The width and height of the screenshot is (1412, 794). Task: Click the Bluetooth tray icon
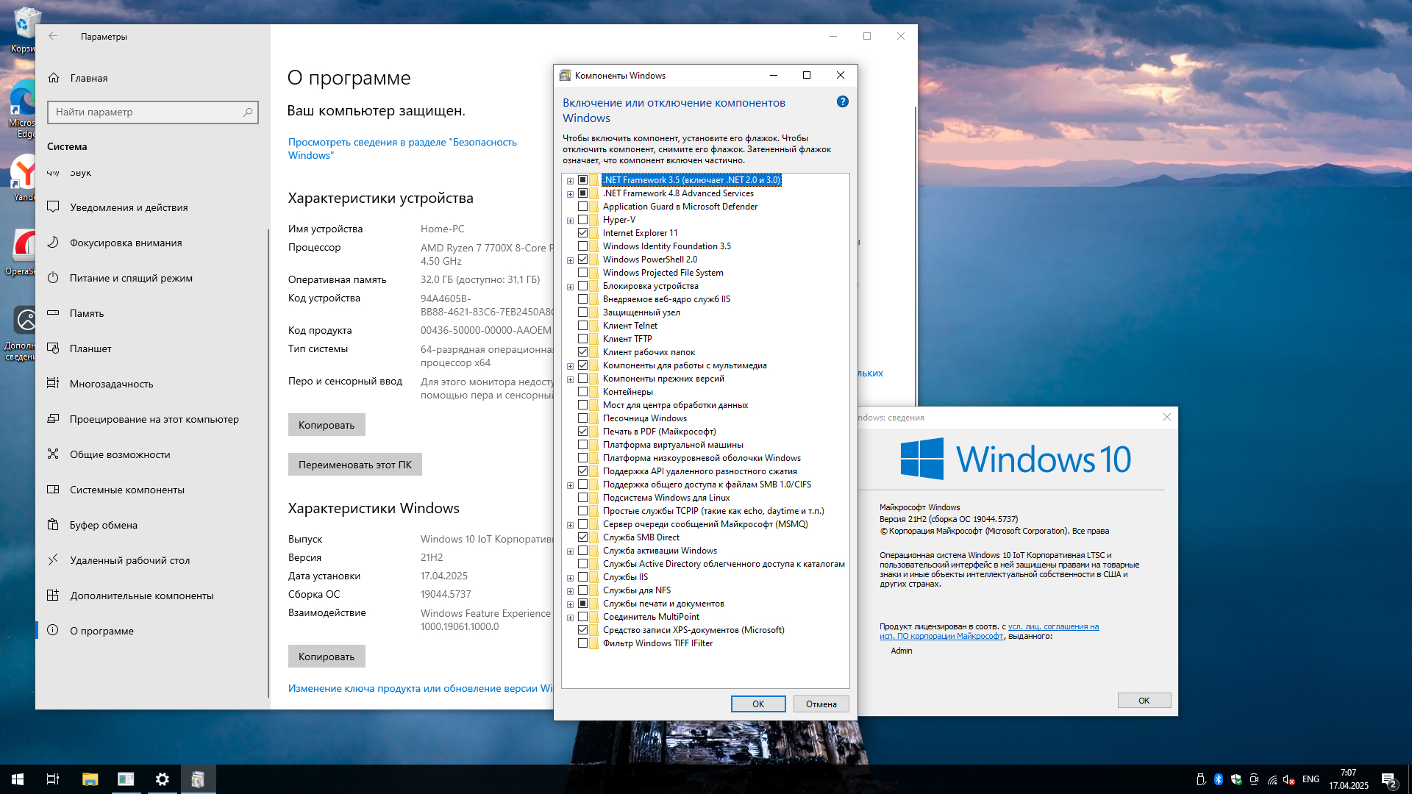pyautogui.click(x=1218, y=779)
